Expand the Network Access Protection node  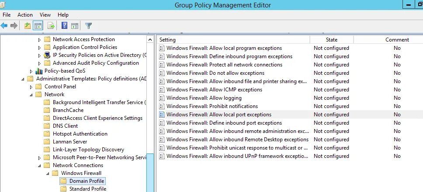[39, 39]
